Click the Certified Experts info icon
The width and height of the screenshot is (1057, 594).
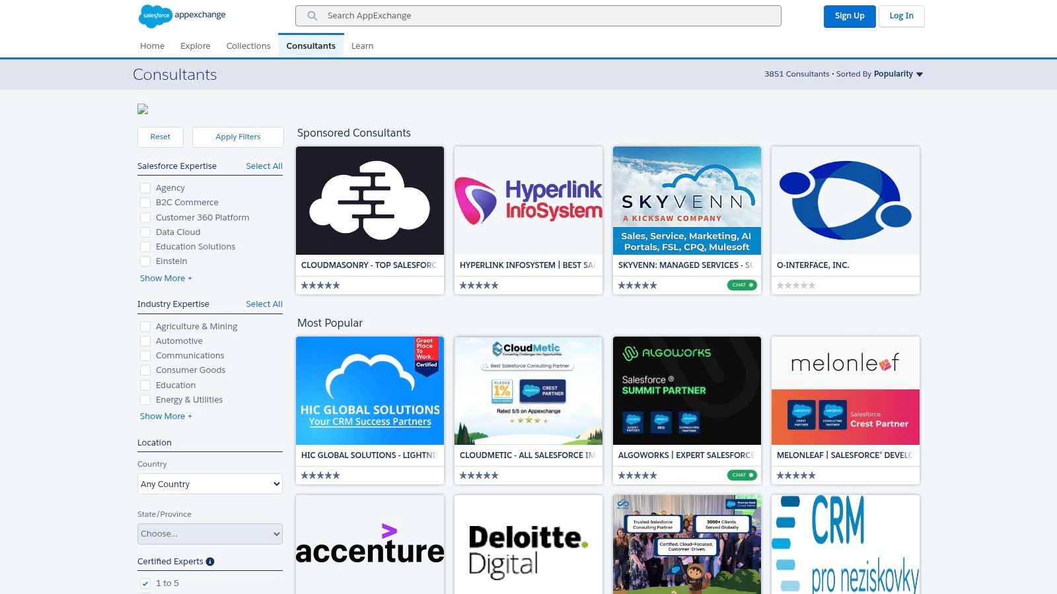point(210,562)
